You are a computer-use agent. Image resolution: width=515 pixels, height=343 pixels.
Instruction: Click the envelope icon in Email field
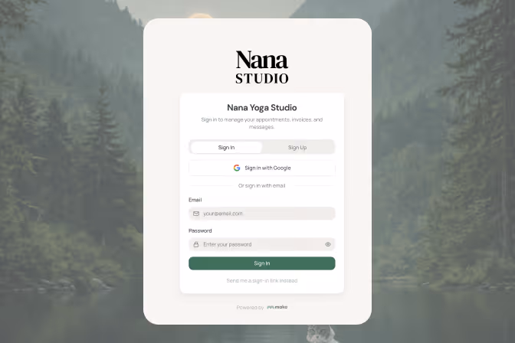point(196,214)
